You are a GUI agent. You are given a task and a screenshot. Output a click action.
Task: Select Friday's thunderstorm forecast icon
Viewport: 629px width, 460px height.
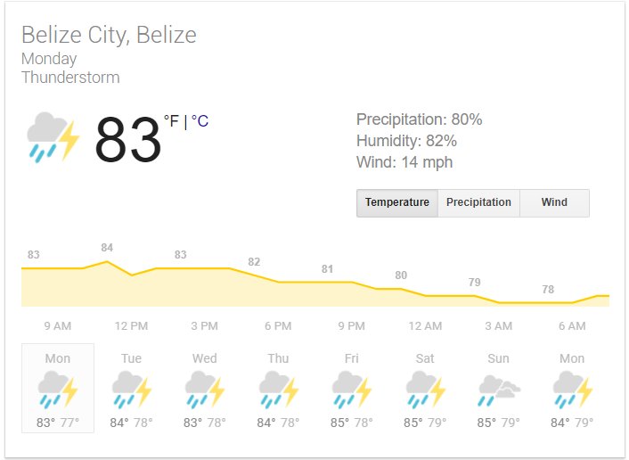tap(352, 390)
